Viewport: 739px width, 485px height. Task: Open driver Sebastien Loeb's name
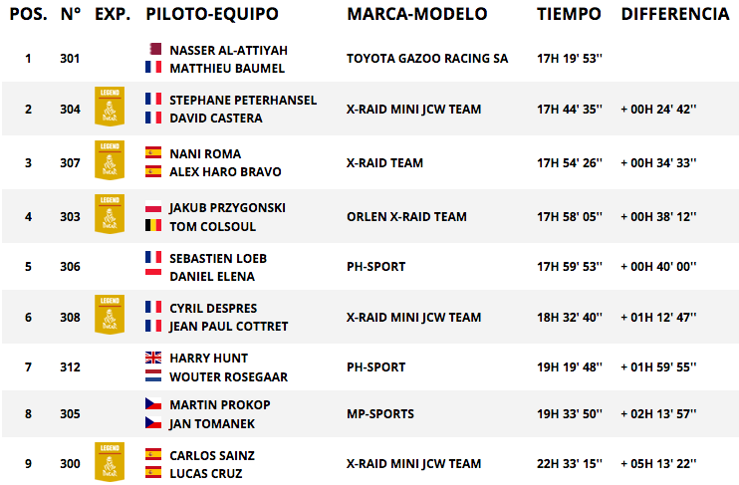point(218,258)
